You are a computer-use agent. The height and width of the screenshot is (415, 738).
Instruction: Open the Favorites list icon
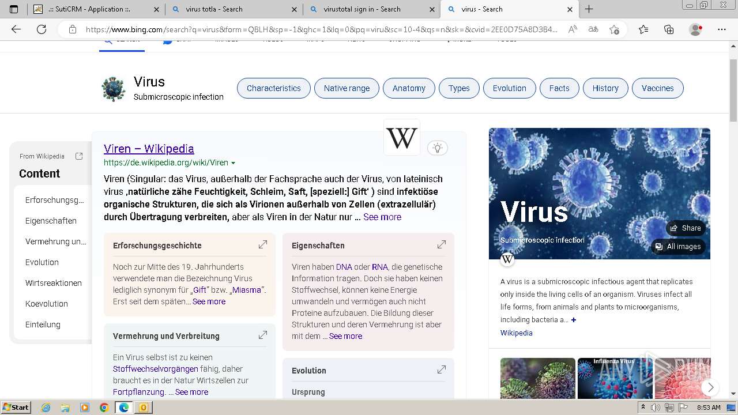tap(643, 29)
